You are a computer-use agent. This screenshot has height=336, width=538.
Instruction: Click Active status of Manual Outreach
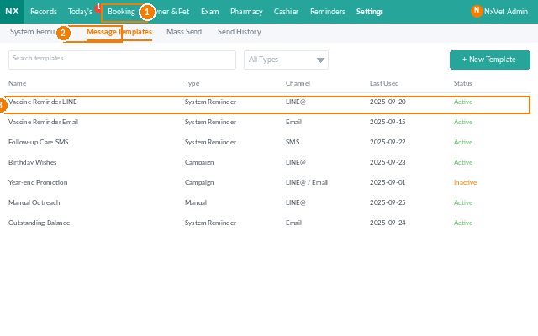463,202
